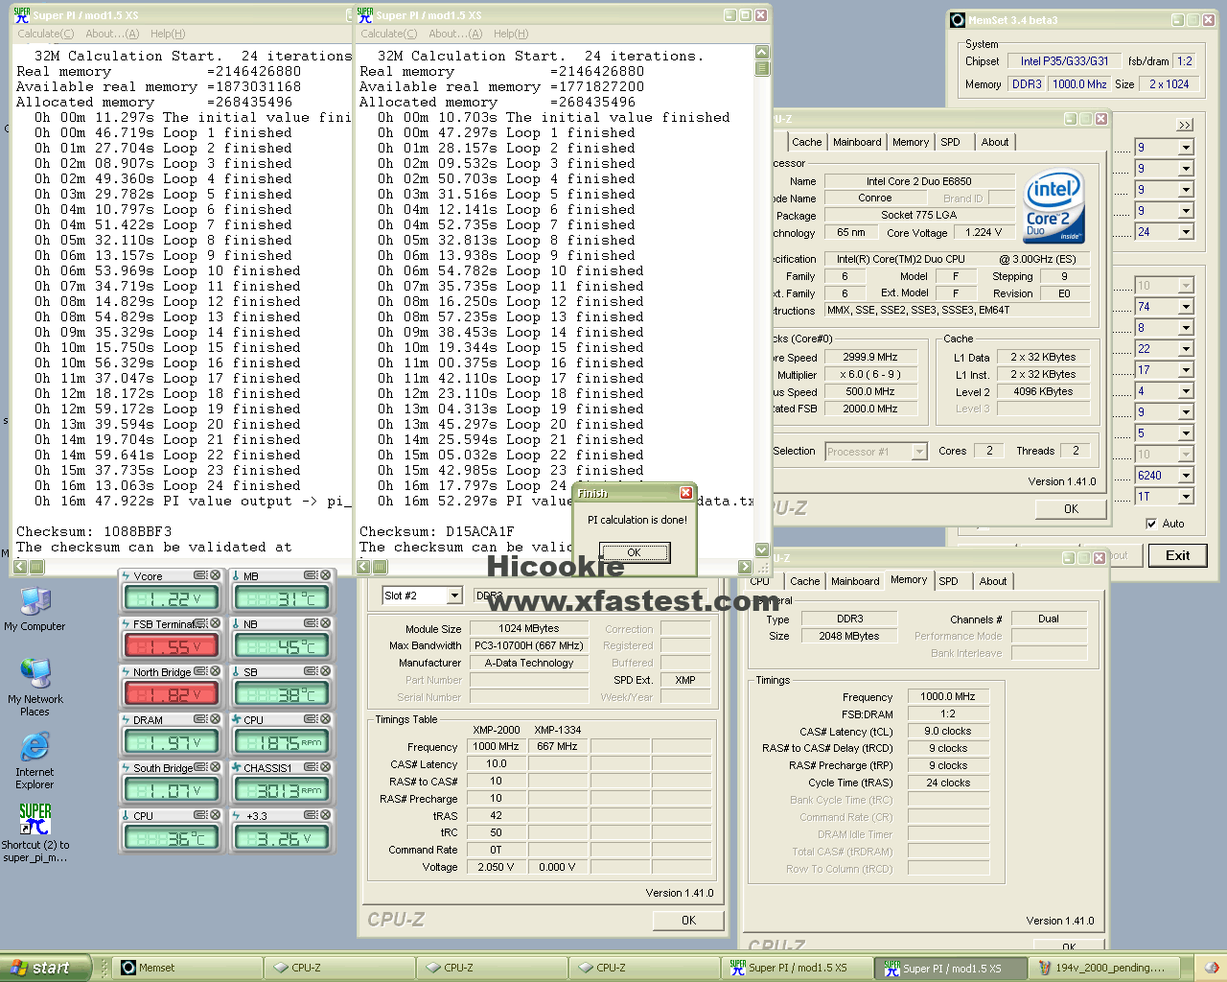Viewport: 1227px width, 982px height.
Task: Close the CHASSIS1 fan widget
Action: coord(325,767)
